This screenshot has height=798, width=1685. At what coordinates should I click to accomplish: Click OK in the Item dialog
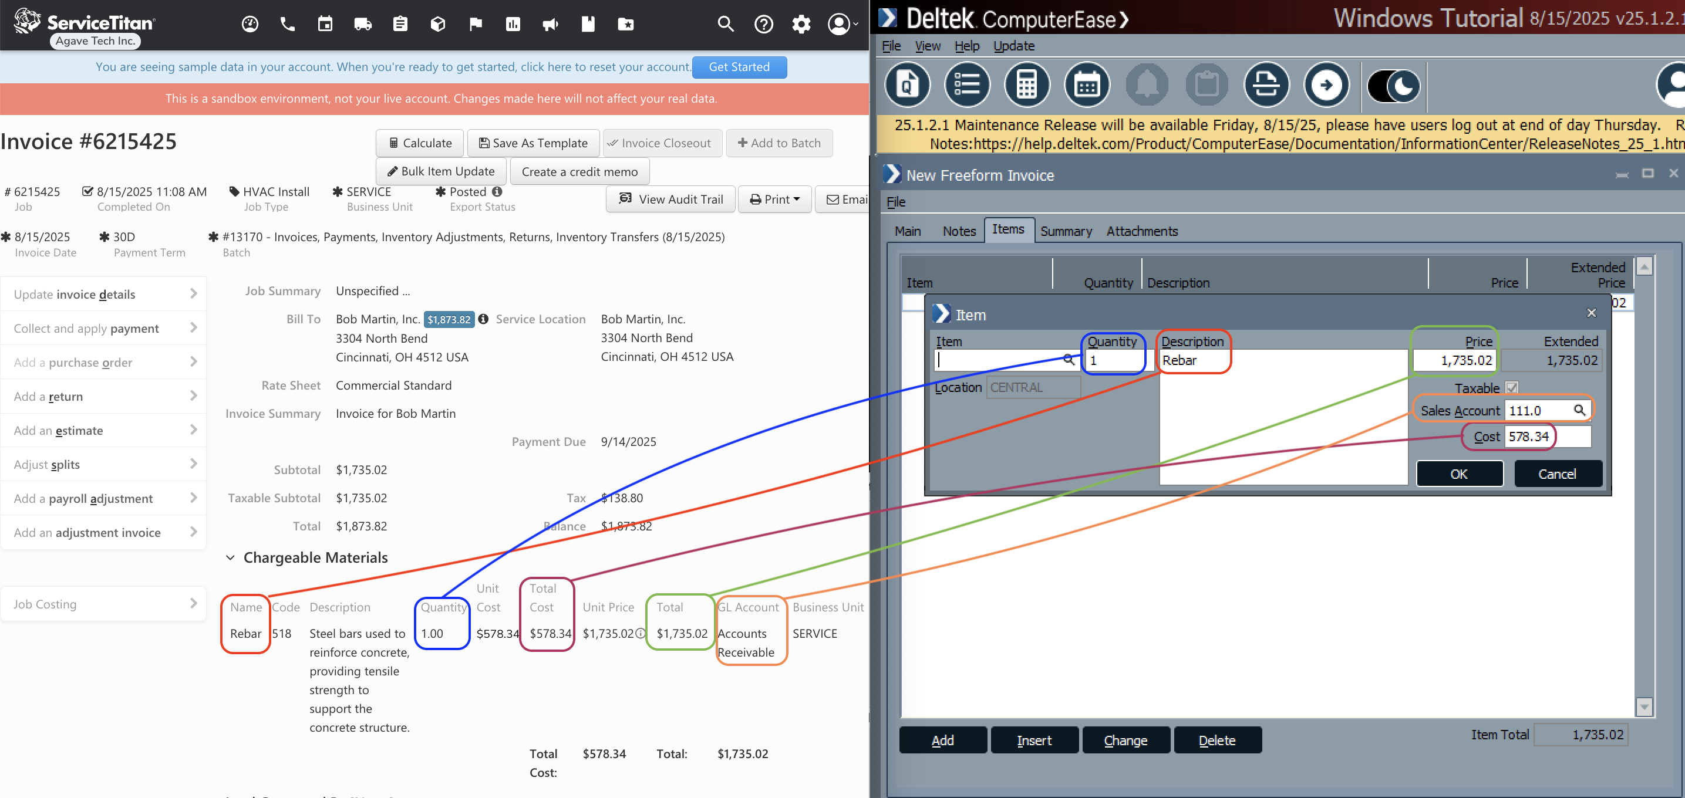(1460, 473)
